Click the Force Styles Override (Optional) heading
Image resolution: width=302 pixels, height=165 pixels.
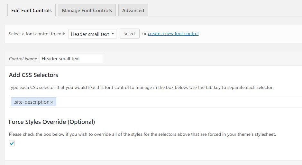coord(52,122)
